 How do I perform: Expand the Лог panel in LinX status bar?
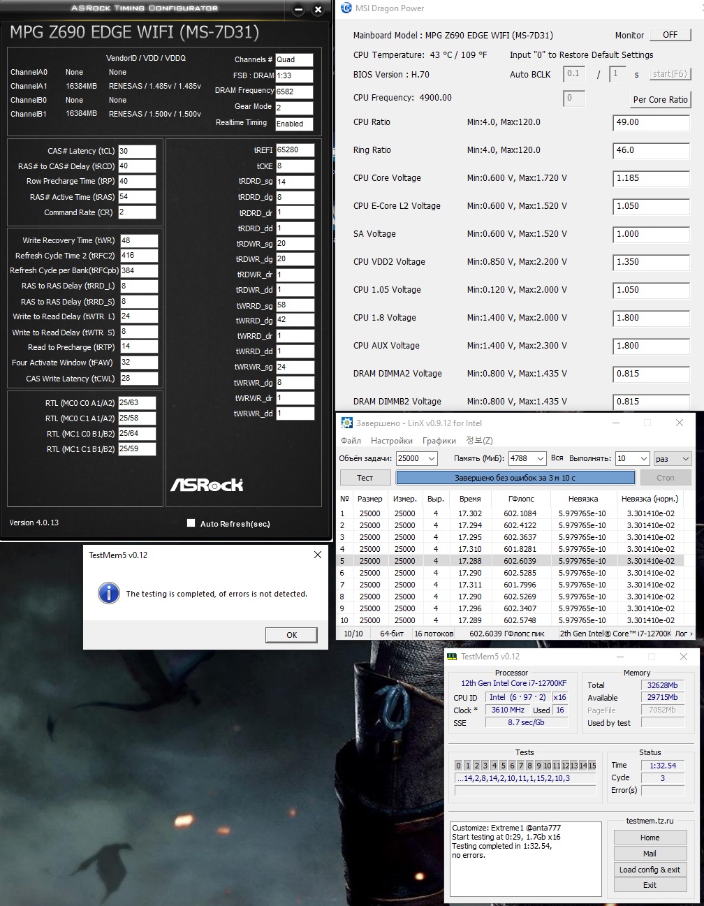tap(684, 634)
